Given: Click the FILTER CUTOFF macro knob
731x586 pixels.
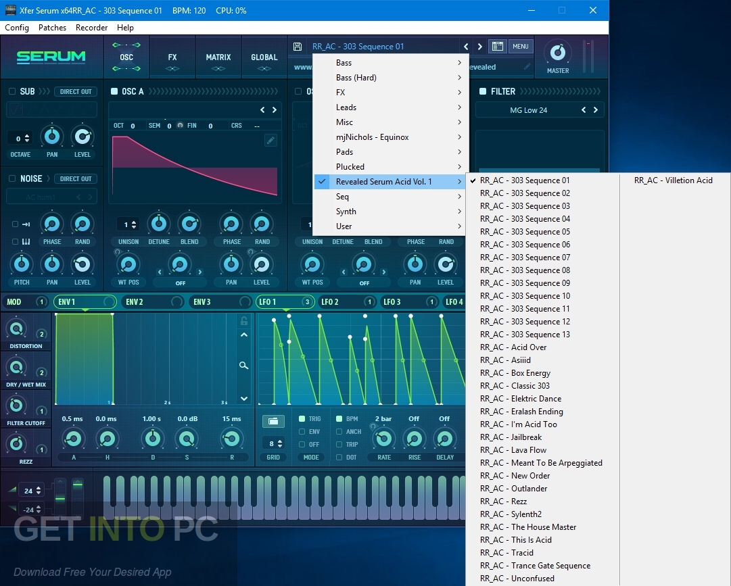Looking at the screenshot, I should (16, 406).
